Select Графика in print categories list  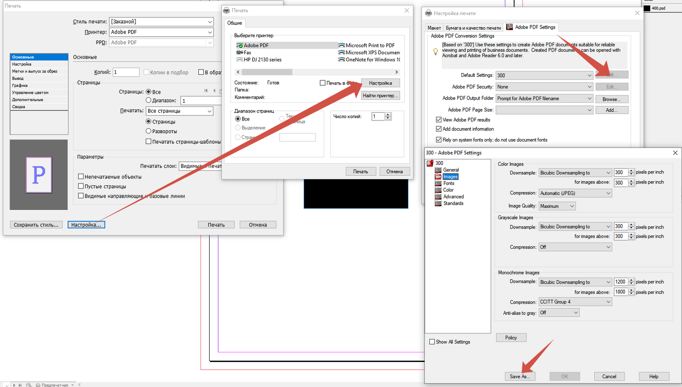click(39, 85)
